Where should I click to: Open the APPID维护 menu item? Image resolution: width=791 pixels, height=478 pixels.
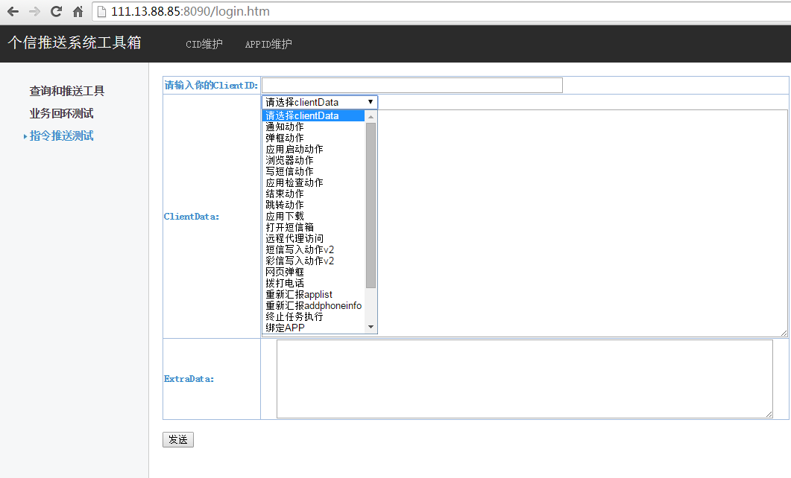pos(268,45)
